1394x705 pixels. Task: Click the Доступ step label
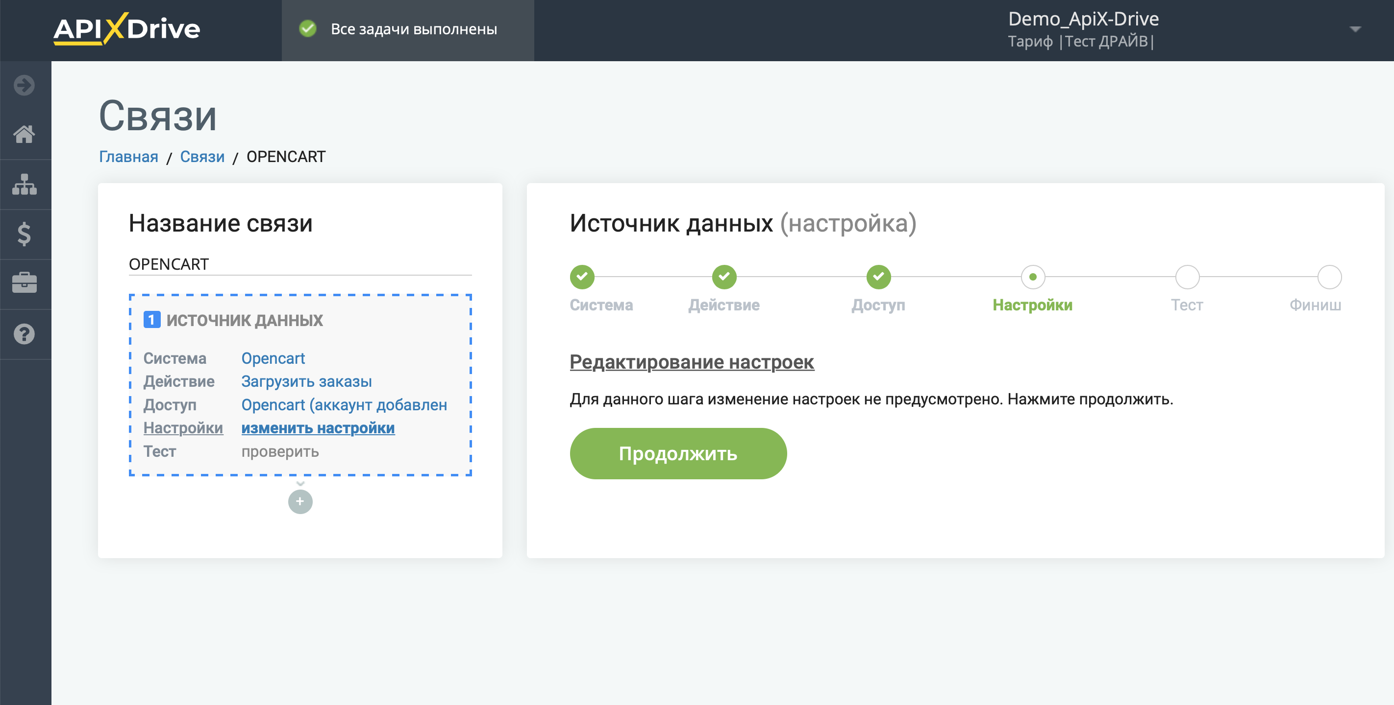[x=878, y=305]
